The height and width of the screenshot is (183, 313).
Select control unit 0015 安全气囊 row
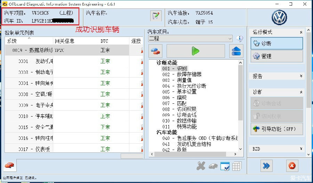74,127
